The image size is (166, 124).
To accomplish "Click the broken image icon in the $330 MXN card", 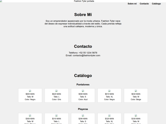I will pyautogui.click(x=136, y=115).
